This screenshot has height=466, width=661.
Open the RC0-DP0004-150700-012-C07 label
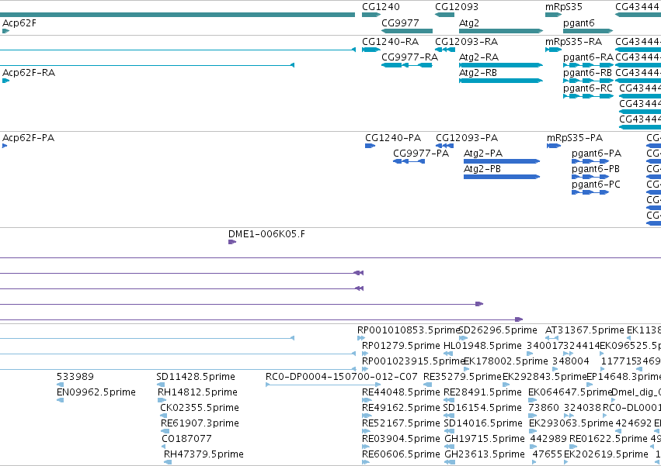pyautogui.click(x=342, y=377)
